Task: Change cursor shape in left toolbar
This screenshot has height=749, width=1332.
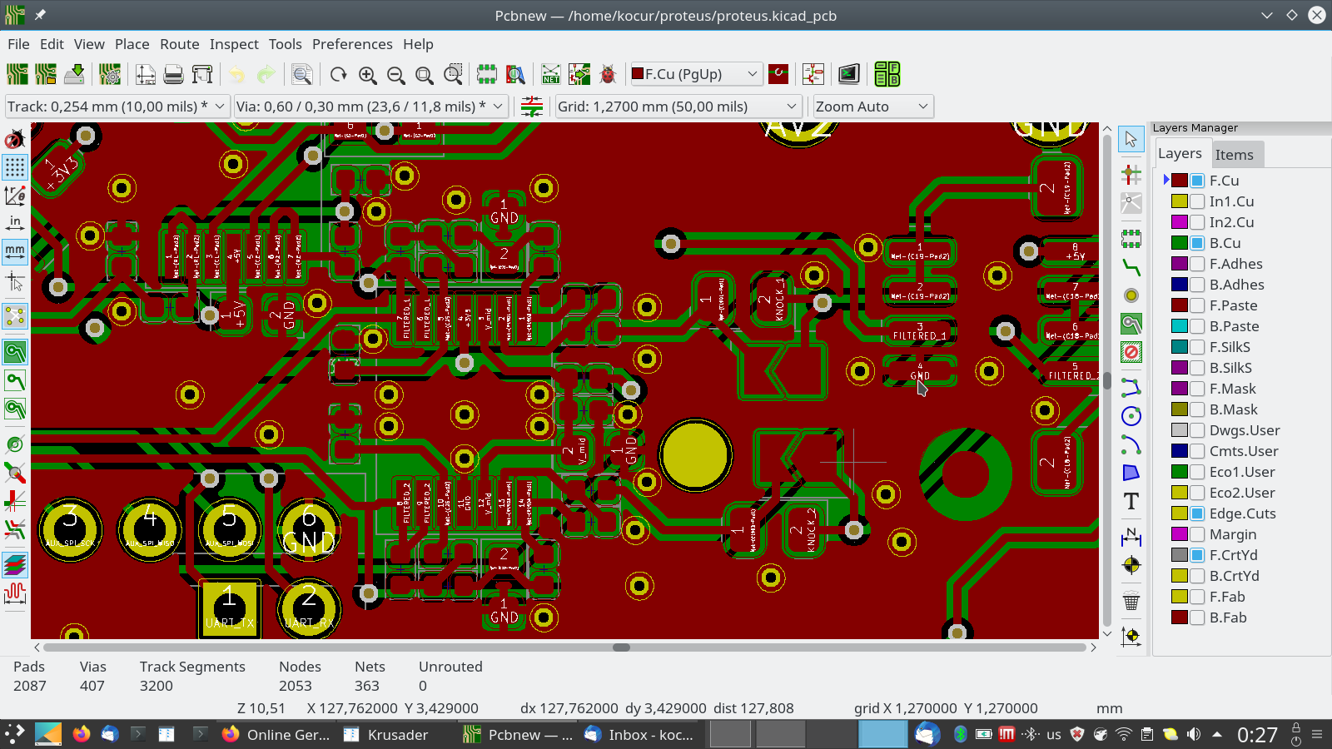Action: point(15,280)
